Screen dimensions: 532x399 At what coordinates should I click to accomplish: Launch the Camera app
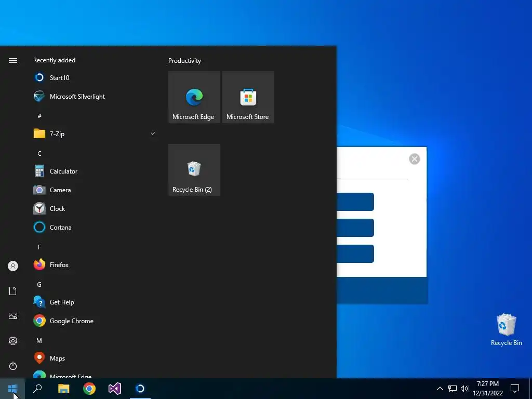pyautogui.click(x=95, y=190)
